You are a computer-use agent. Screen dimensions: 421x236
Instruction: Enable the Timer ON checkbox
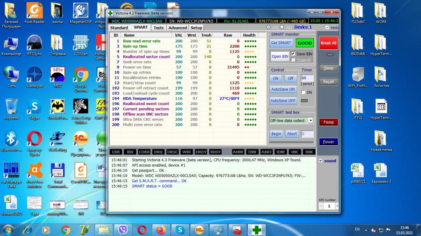[x=303, y=92]
